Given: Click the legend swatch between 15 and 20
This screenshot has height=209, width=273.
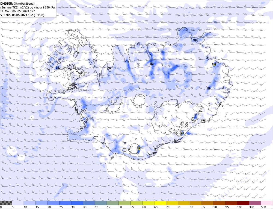Looking at the screenshot, I should pyautogui.click(x=41, y=203).
